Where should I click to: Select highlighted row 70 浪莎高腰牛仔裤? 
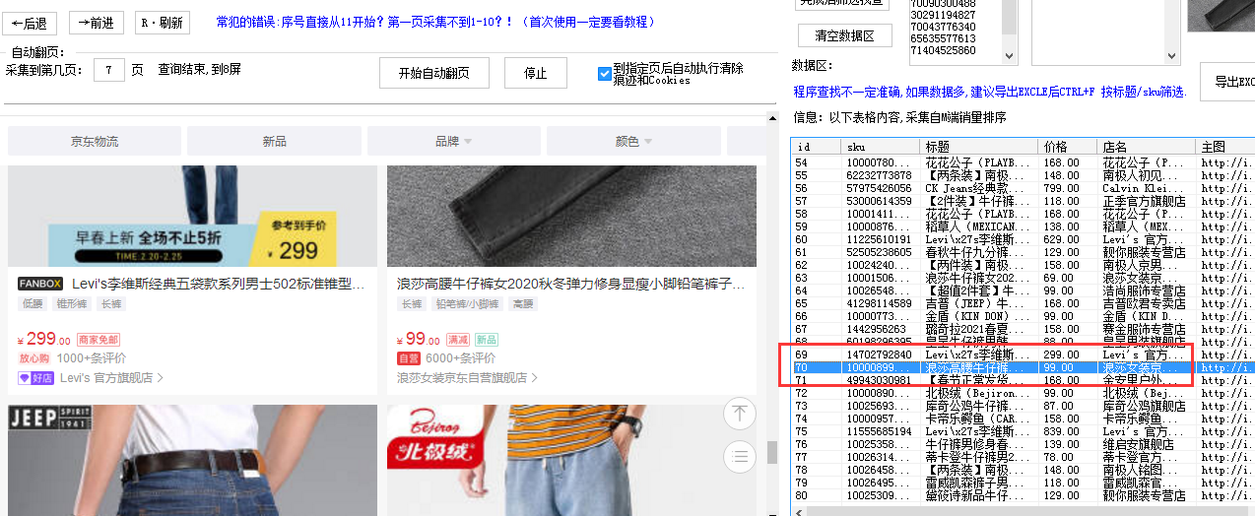tap(1023, 367)
